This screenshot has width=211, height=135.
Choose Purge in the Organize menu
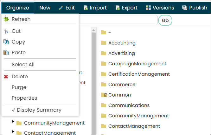19,87
